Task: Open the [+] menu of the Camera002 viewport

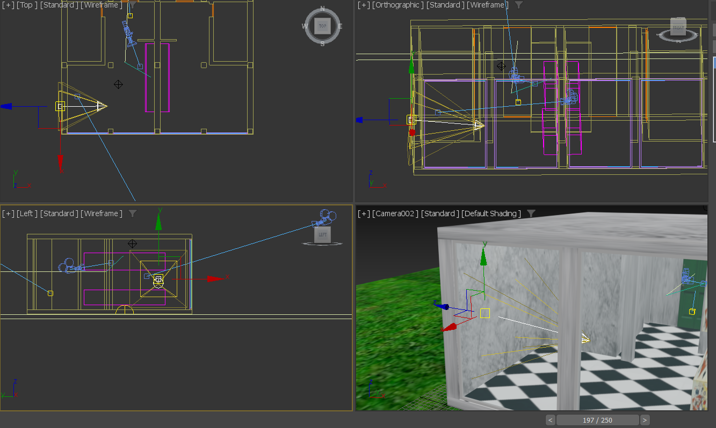Action: pos(364,213)
